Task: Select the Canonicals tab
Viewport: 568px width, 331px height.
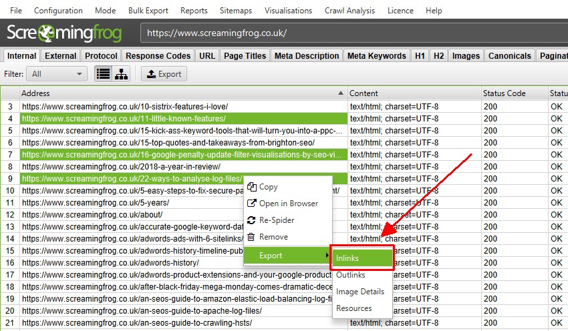Action: [x=510, y=55]
